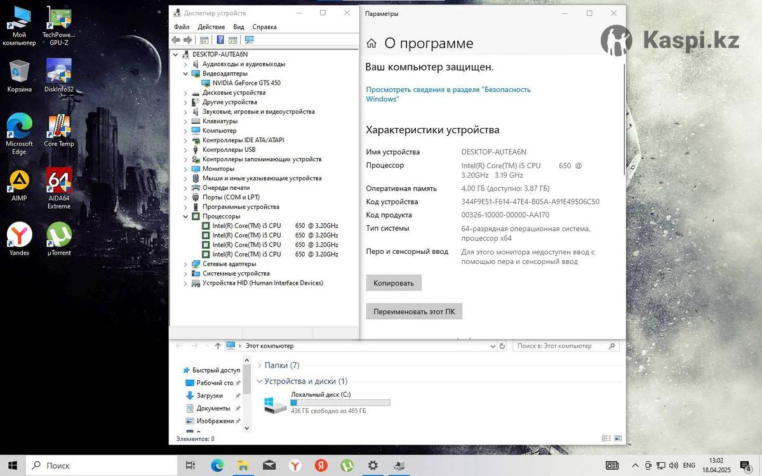Switch Explorer to large icons view
The width and height of the screenshot is (762, 476).
pyautogui.click(x=617, y=438)
